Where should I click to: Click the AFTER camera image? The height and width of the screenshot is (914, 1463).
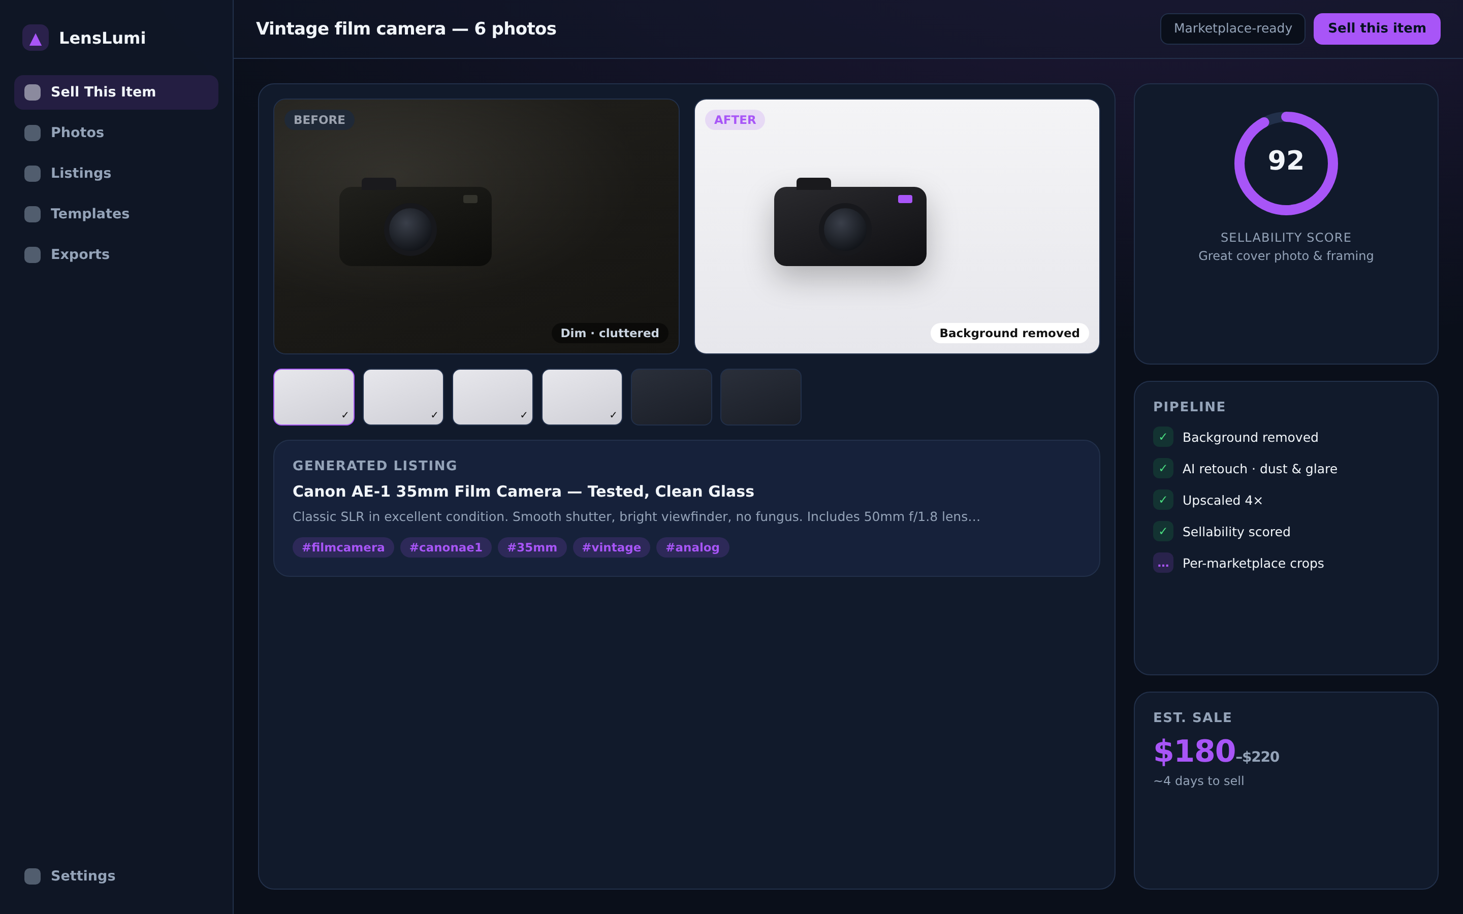point(897,226)
